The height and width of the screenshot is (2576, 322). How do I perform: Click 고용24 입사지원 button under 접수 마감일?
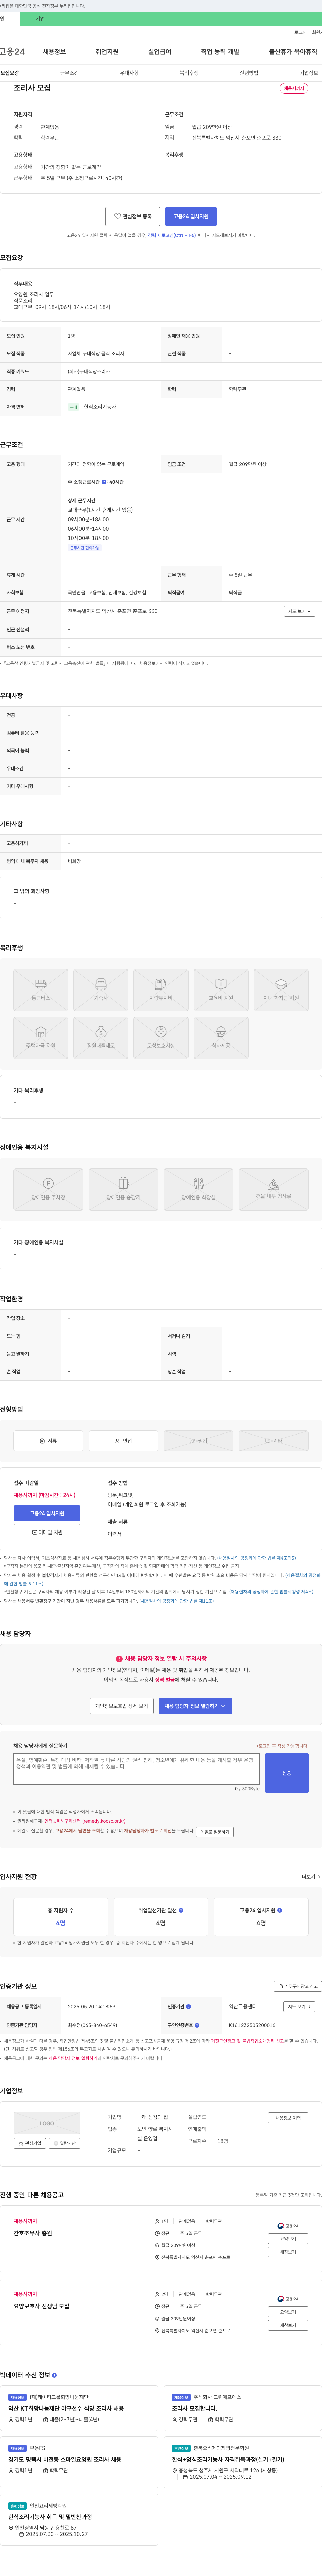point(47,1513)
